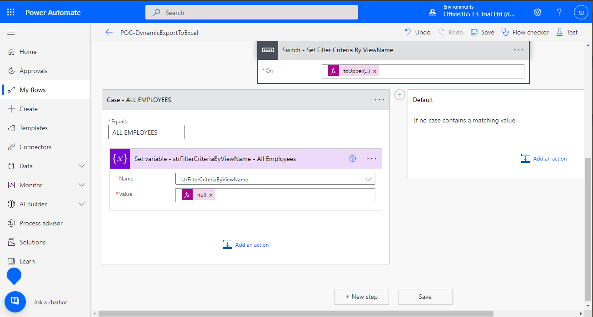
Task: Expand the Monitor menu chevron
Action: (82, 185)
